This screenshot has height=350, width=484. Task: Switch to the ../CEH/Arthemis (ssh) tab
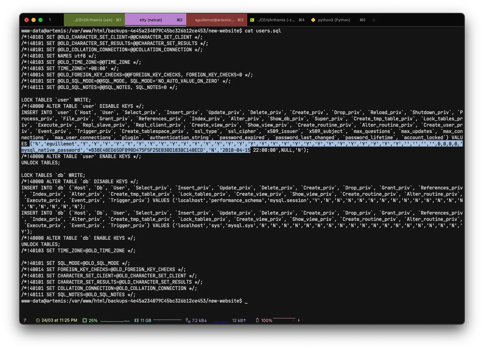pyautogui.click(x=94, y=20)
